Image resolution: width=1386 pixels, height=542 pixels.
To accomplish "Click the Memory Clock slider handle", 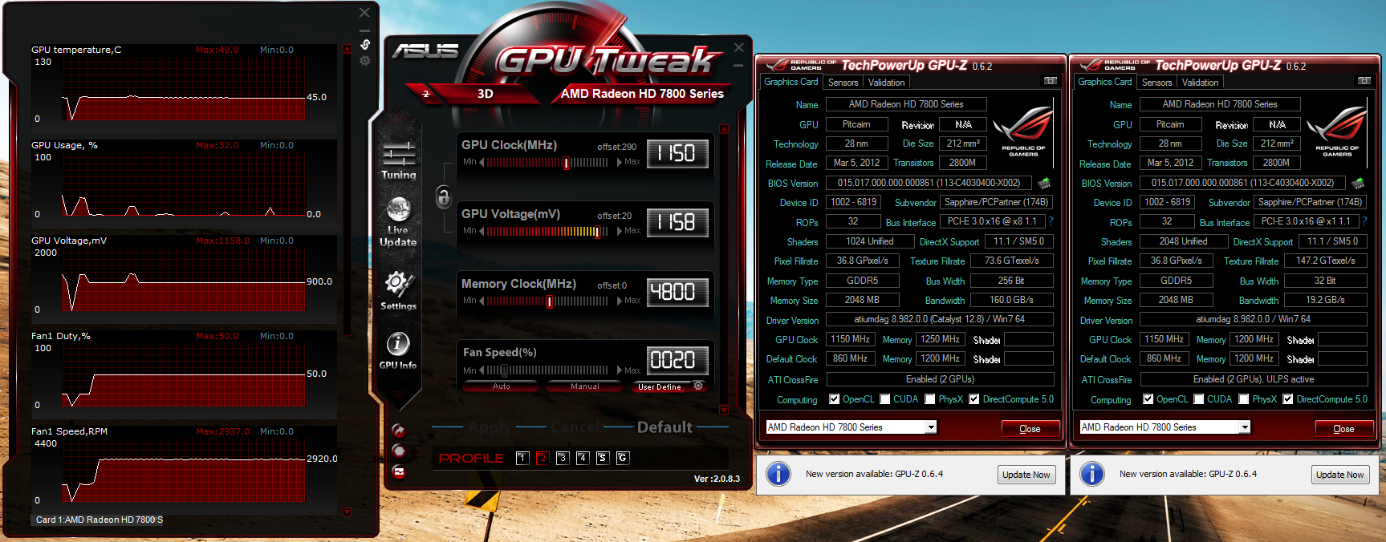I will pyautogui.click(x=550, y=301).
